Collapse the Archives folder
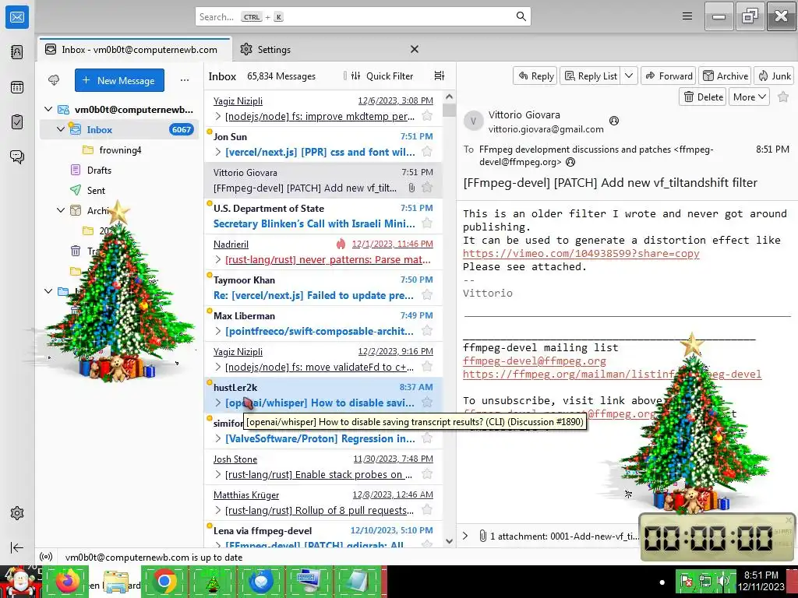The image size is (798, 598). pos(61,210)
